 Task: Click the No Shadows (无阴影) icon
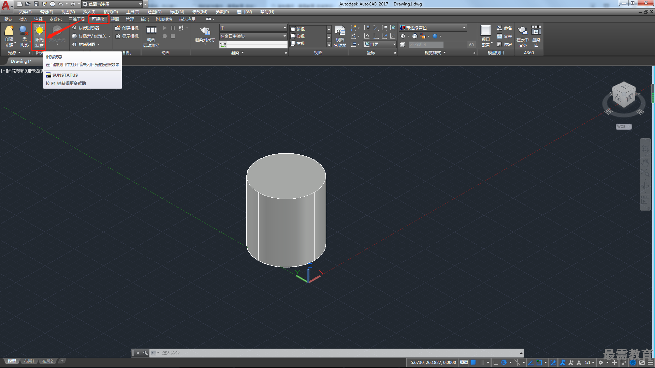[x=24, y=36]
